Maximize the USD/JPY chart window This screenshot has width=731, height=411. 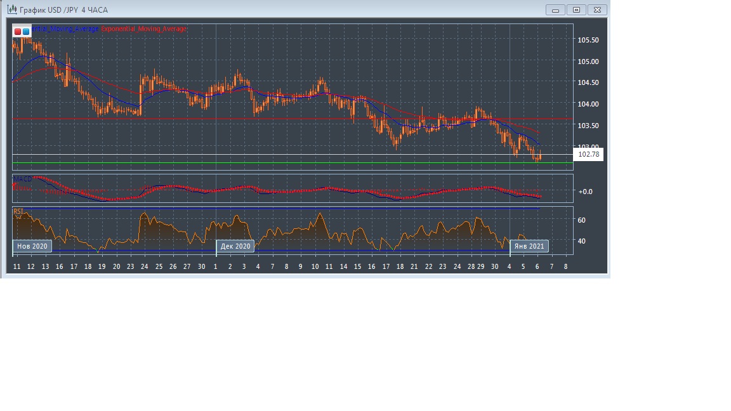(x=577, y=10)
